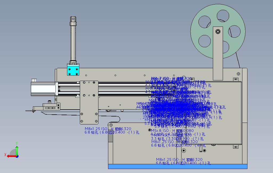Viewport: 273px width, 173px height.
Task: Select the large right-side cover panel
Action: coord(213,113)
